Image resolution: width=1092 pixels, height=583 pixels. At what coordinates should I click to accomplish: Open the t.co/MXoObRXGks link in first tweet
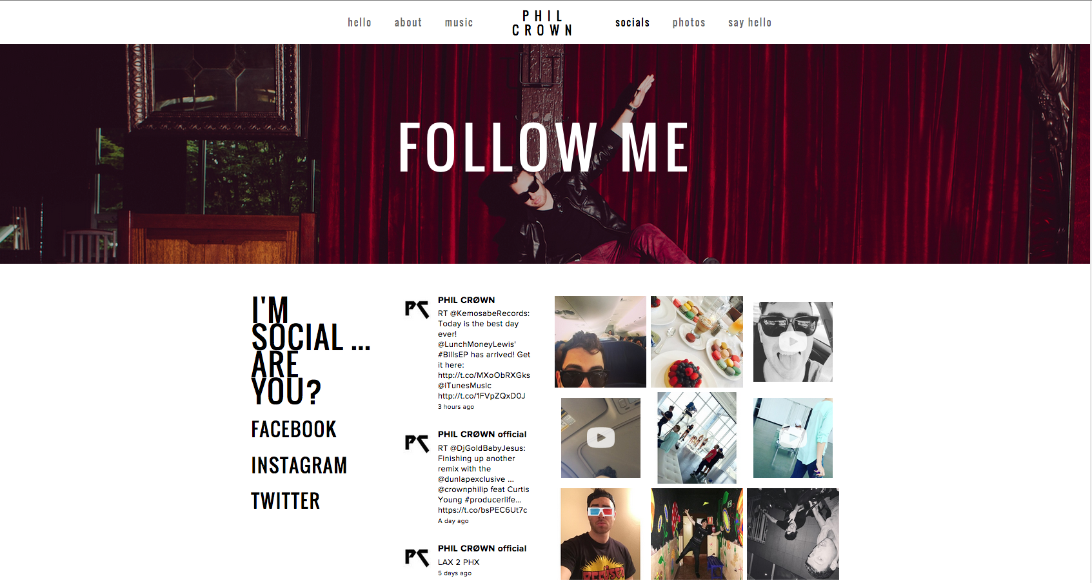click(x=484, y=375)
